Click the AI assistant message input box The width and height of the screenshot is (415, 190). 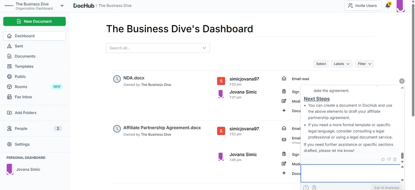point(350,173)
